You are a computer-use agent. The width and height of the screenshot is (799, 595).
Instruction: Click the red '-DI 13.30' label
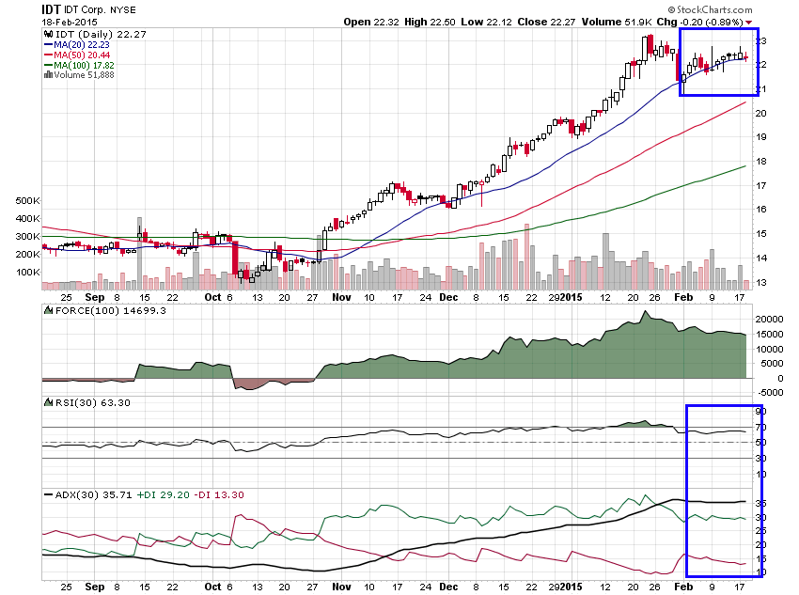tap(219, 495)
